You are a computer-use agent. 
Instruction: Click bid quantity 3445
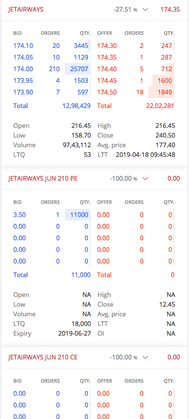81,46
